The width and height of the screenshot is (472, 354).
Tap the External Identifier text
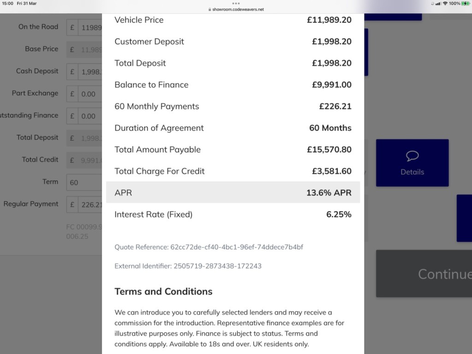click(188, 266)
